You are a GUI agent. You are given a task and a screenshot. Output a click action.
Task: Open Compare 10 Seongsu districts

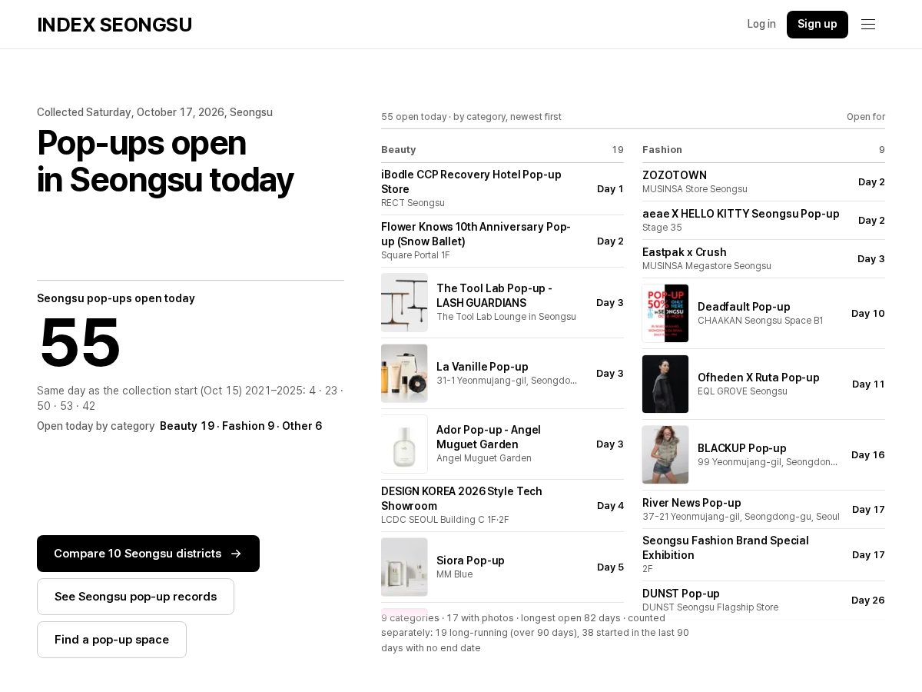point(148,554)
